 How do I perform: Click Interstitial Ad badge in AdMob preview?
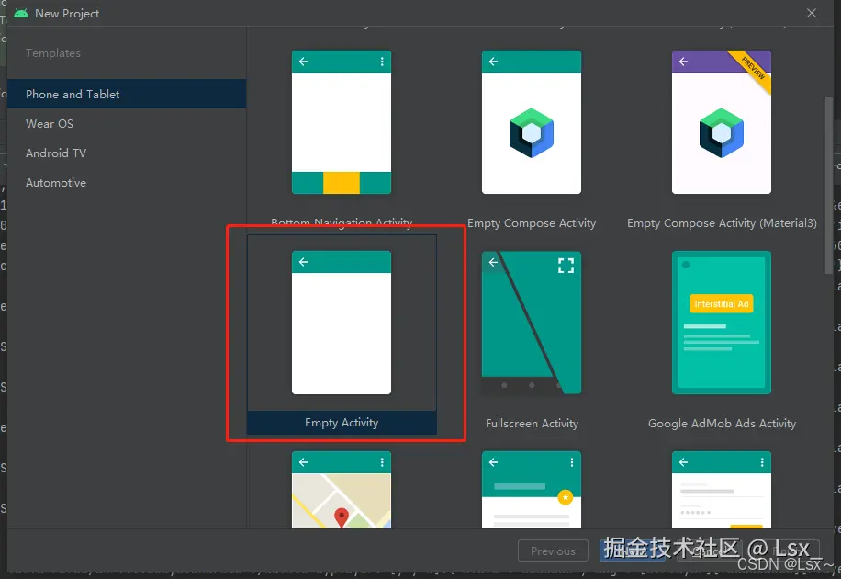click(722, 303)
